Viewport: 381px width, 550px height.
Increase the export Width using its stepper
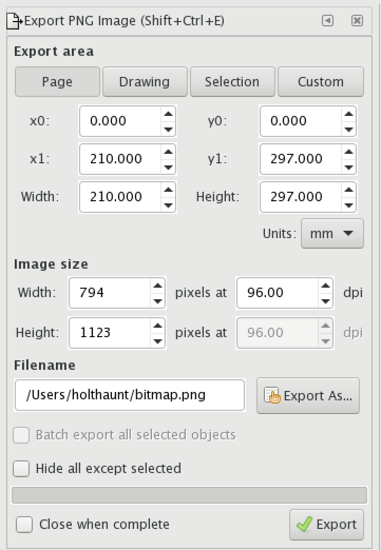[x=168, y=190]
